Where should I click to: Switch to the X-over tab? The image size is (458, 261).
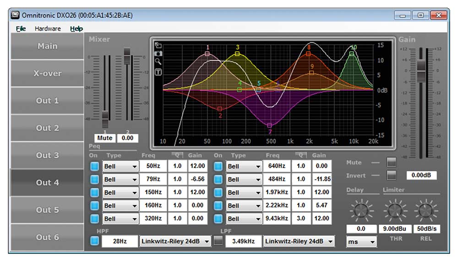coord(47,73)
